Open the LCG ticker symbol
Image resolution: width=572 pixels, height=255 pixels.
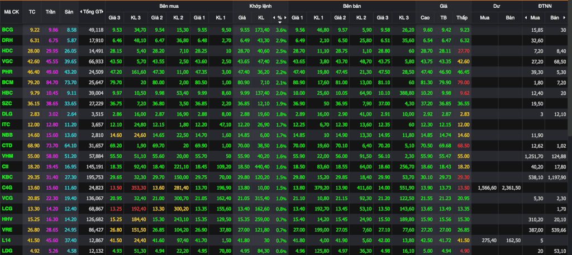tap(7, 209)
